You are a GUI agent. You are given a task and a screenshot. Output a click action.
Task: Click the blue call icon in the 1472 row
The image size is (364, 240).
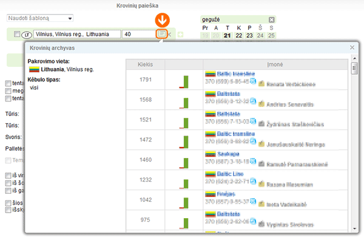[253, 141]
